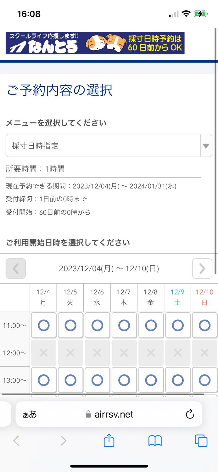
Task: Open the share sheet in Safari
Action: pyautogui.click(x=109, y=441)
